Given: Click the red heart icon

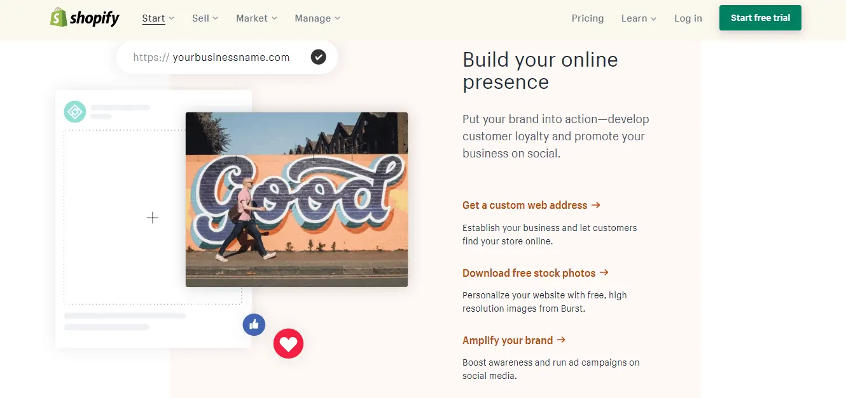Looking at the screenshot, I should click(288, 344).
